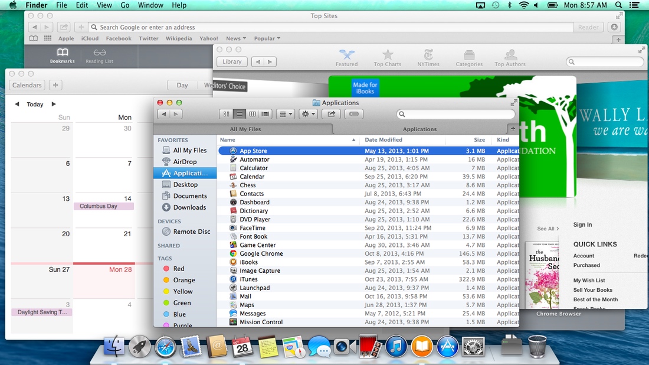Click Wikipedia bookmark in Safari
This screenshot has width=649, height=365.
click(x=179, y=38)
